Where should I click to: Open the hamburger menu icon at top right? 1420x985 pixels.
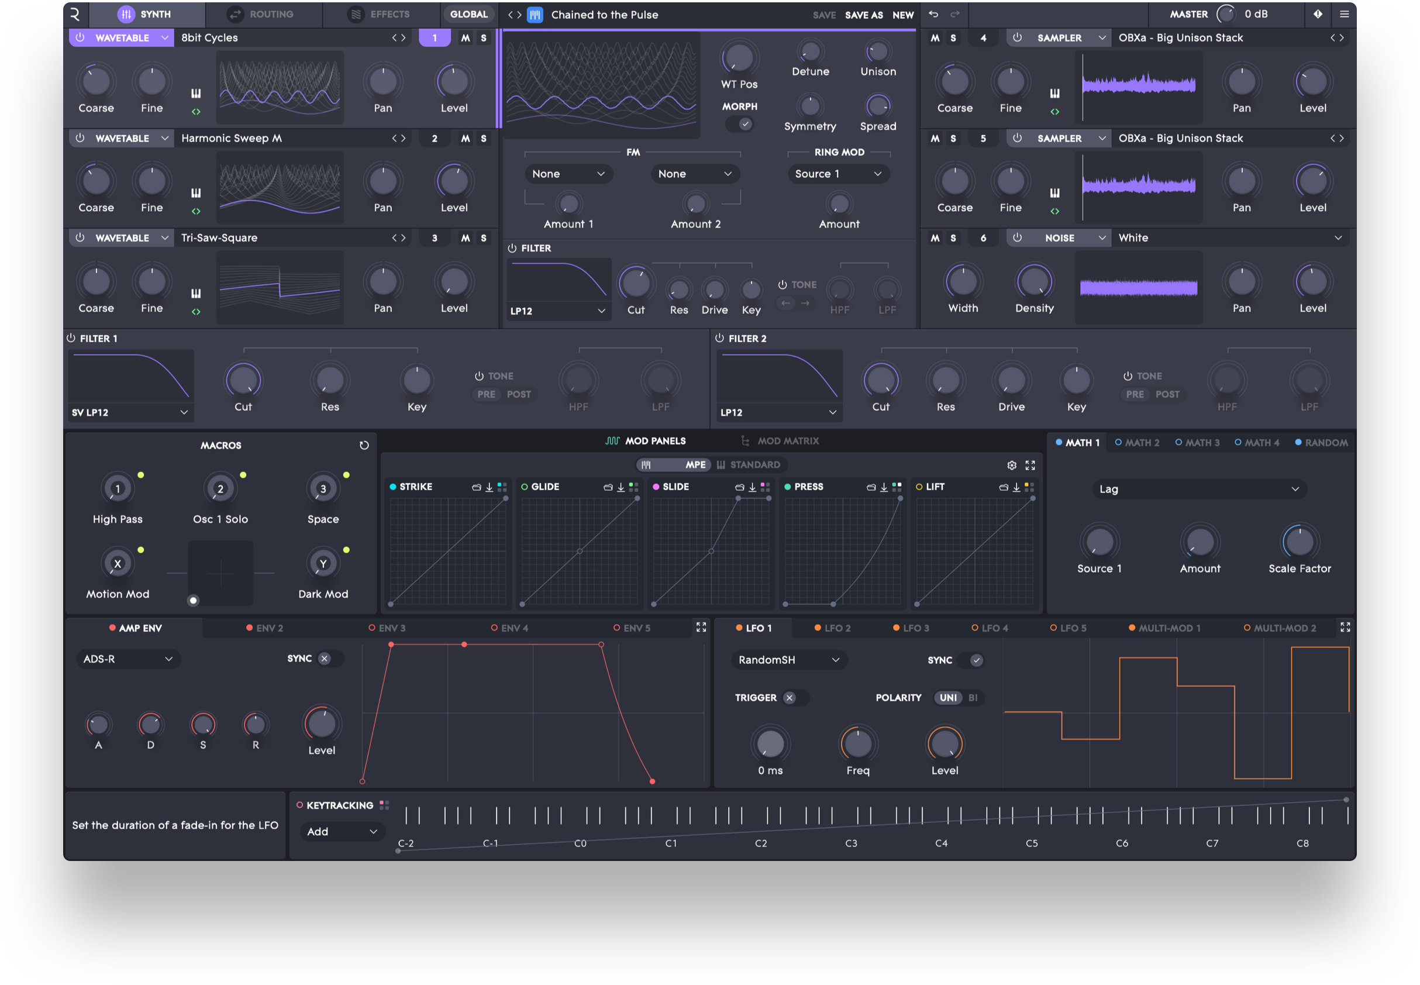pos(1344,14)
